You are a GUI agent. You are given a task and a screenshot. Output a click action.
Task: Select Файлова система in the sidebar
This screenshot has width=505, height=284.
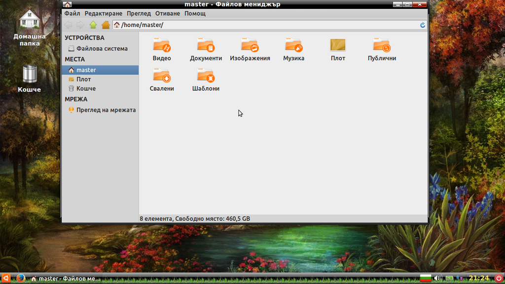click(x=100, y=49)
